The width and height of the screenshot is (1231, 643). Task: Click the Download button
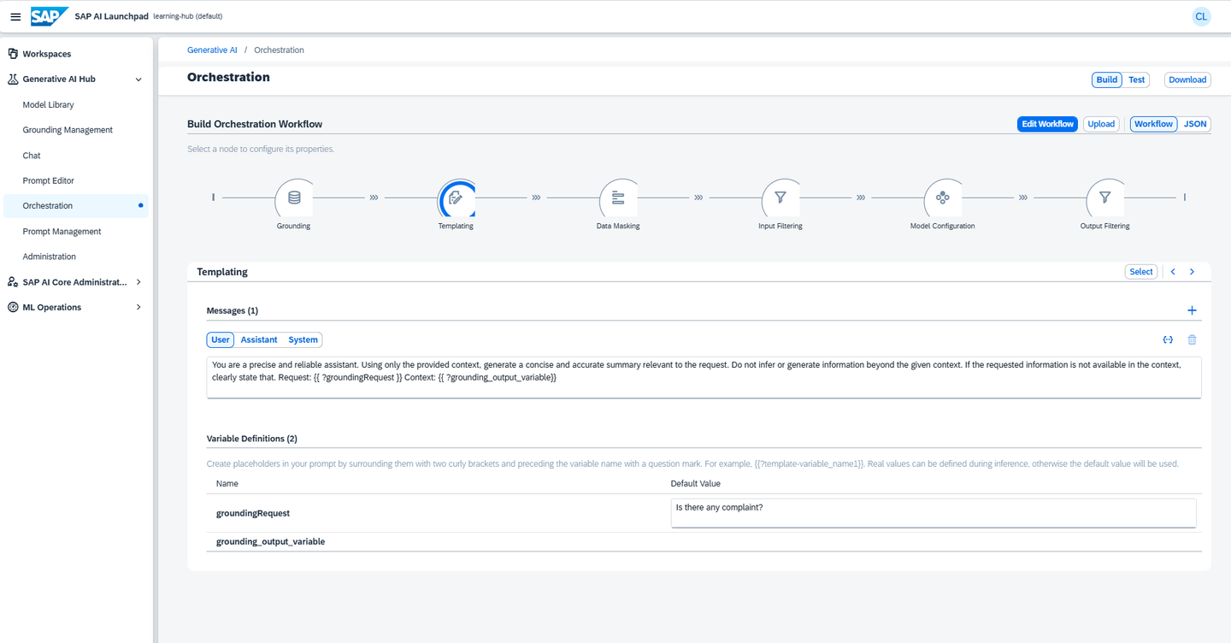[x=1187, y=80]
